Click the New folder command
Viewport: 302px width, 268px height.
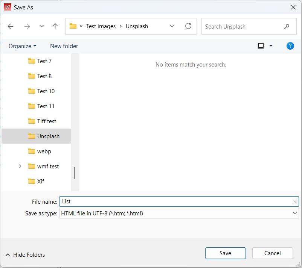tap(64, 46)
